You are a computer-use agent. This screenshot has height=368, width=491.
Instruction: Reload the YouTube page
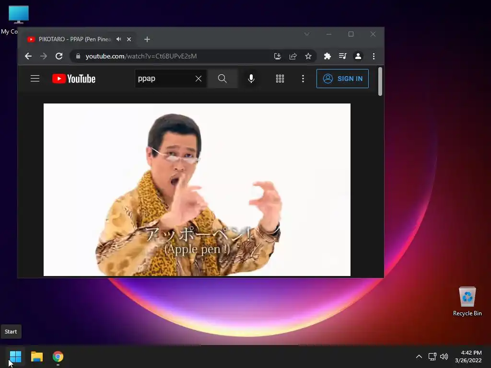point(59,56)
